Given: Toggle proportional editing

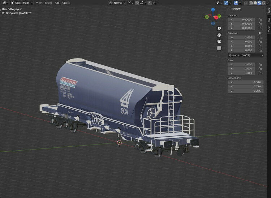Looking at the screenshot, I should [x=150, y=3].
